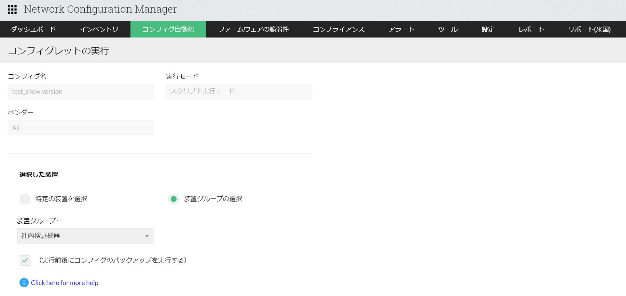This screenshot has width=626, height=296.
Task: Open the ダッシュボード tab
Action: click(x=33, y=29)
